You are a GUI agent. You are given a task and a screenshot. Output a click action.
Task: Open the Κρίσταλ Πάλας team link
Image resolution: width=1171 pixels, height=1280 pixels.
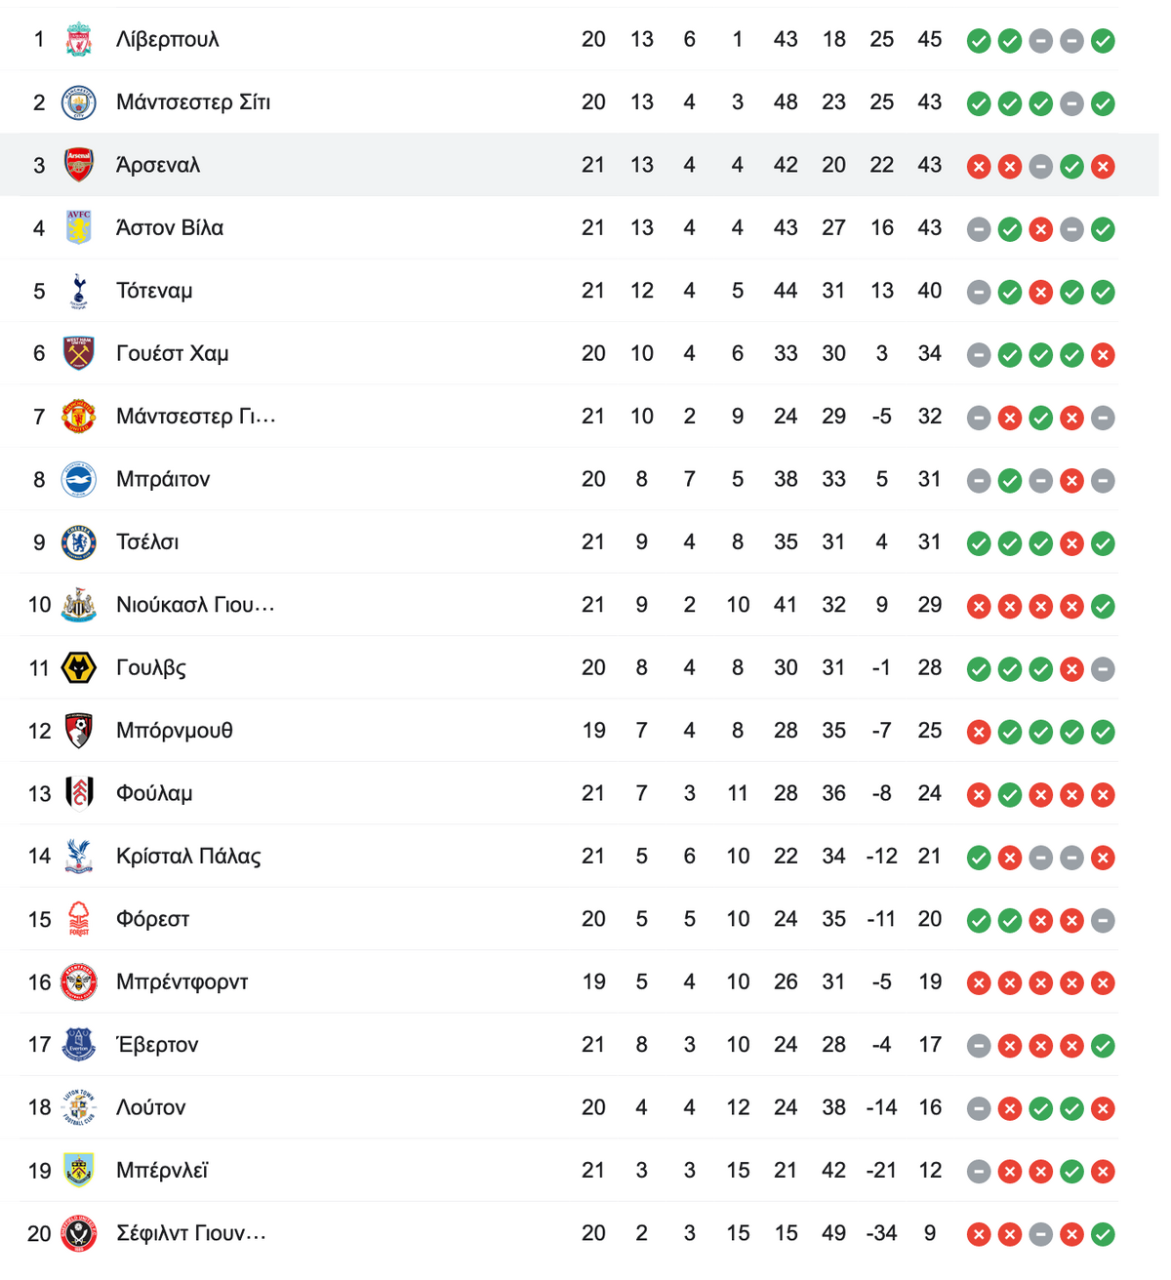click(188, 857)
